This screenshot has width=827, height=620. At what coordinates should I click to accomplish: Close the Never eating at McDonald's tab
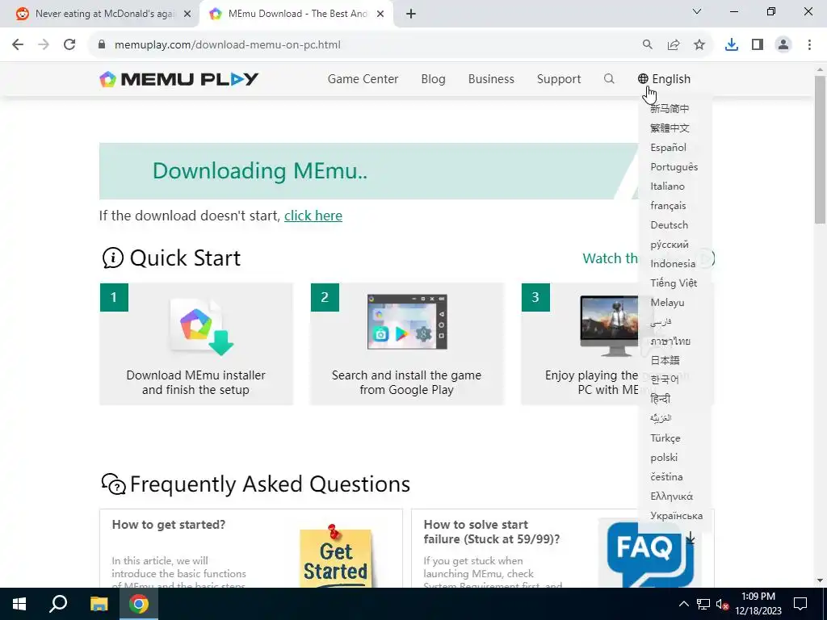pos(187,15)
